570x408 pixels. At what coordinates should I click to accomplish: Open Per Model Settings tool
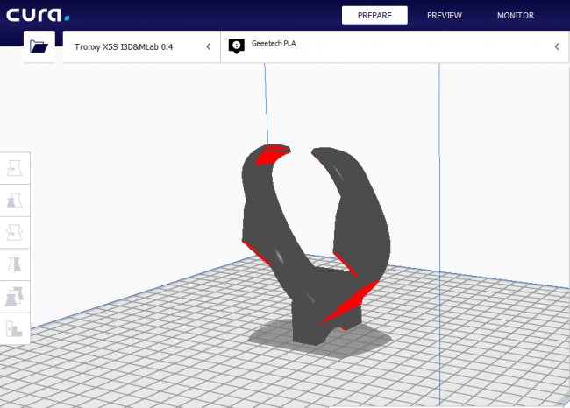click(x=15, y=297)
